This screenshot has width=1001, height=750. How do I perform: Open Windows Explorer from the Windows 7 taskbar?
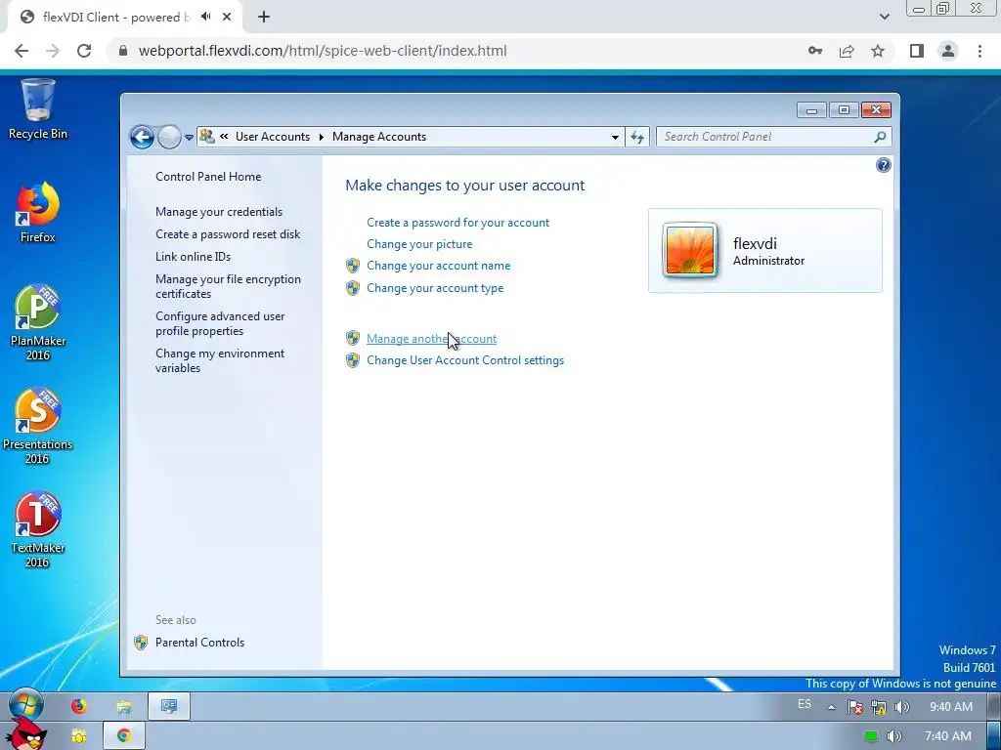click(x=124, y=706)
